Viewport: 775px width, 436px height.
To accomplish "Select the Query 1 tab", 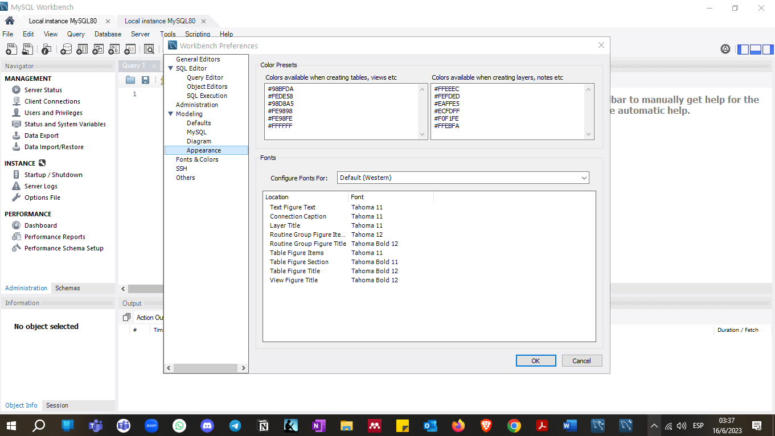I will (134, 65).
